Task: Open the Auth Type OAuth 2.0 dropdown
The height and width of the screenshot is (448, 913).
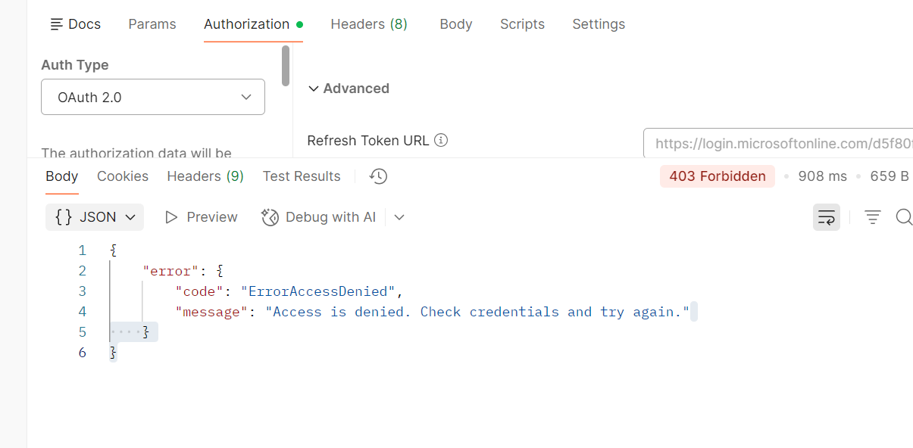Action: click(x=153, y=97)
